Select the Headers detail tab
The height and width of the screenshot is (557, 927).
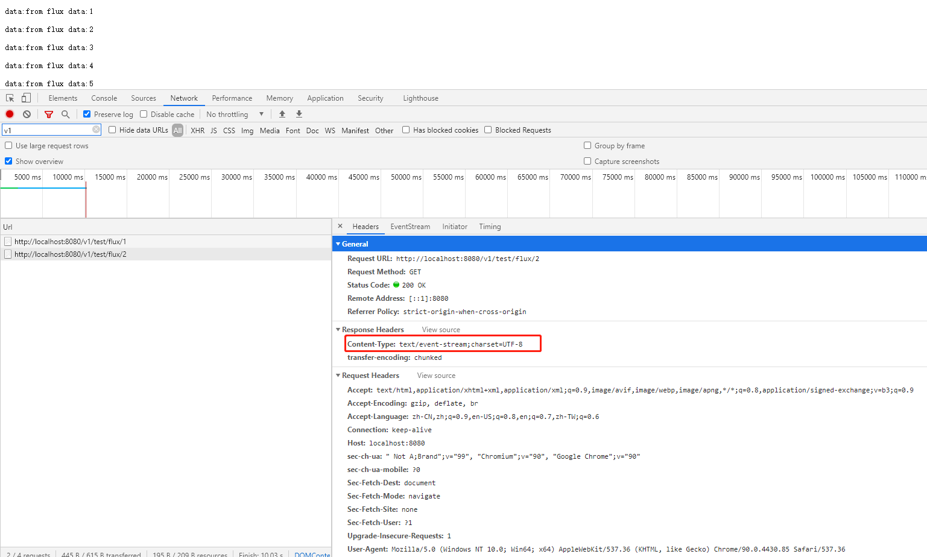[365, 227]
